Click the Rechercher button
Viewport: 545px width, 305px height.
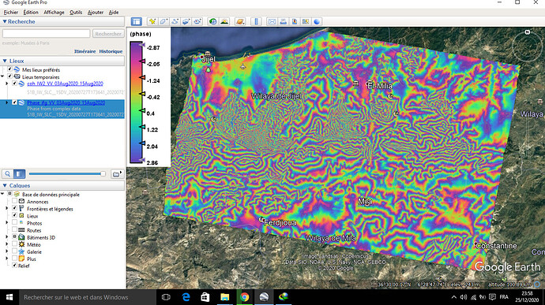108,34
